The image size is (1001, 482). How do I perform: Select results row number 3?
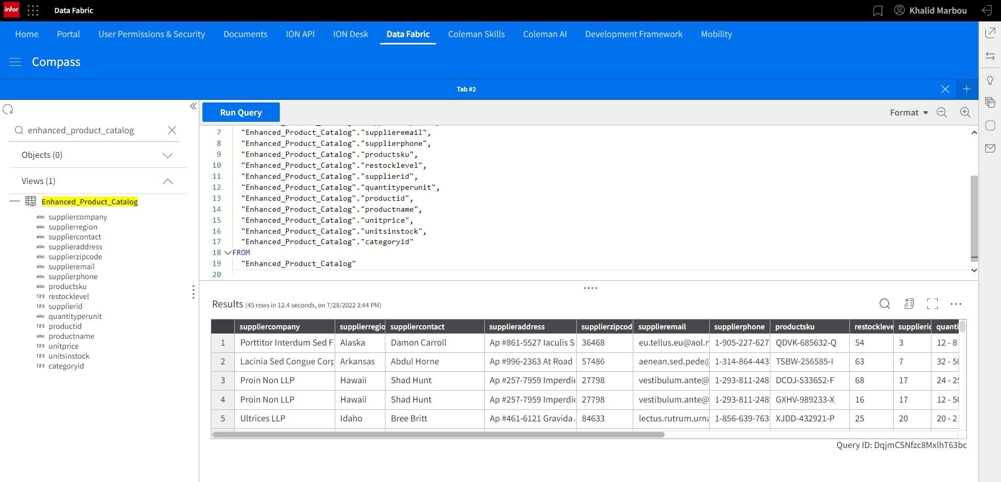[223, 380]
